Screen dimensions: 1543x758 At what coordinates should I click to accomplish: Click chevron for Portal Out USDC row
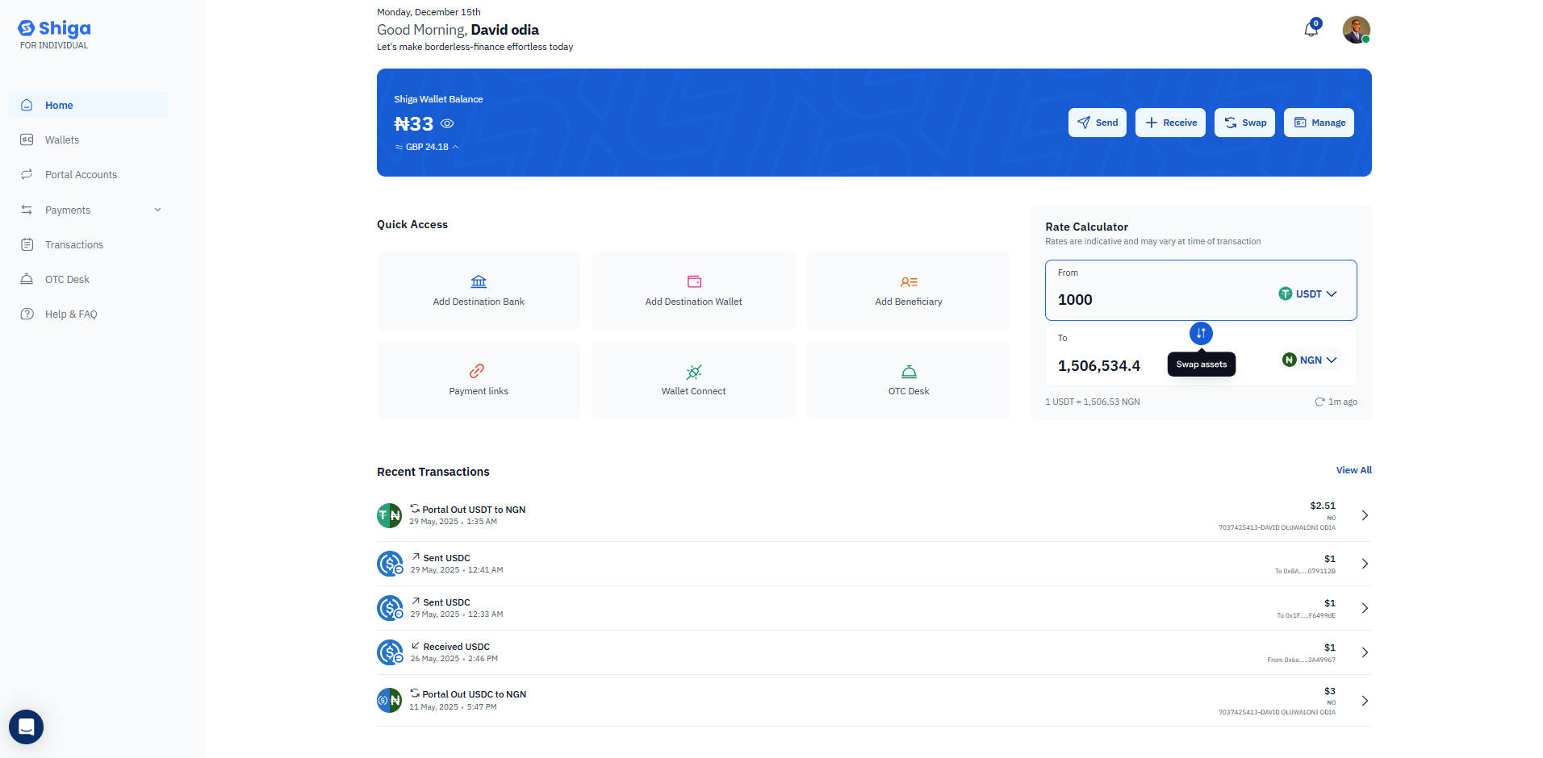click(x=1365, y=701)
